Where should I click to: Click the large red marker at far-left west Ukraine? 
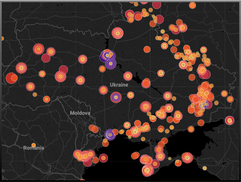11,78
